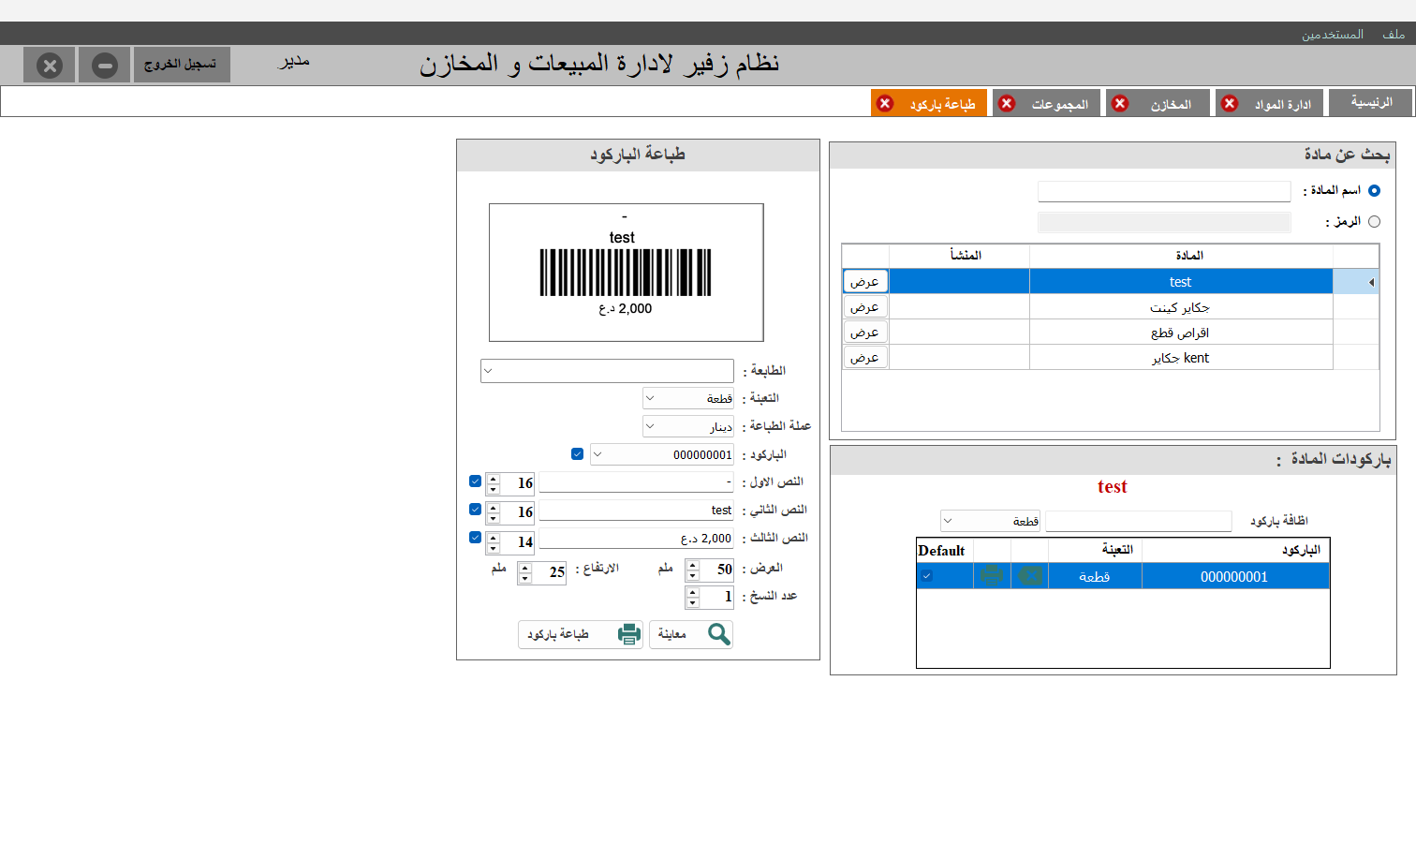Click the تسجيل الخروج logout button
This screenshot has height=844, width=1416.
pyautogui.click(x=182, y=65)
